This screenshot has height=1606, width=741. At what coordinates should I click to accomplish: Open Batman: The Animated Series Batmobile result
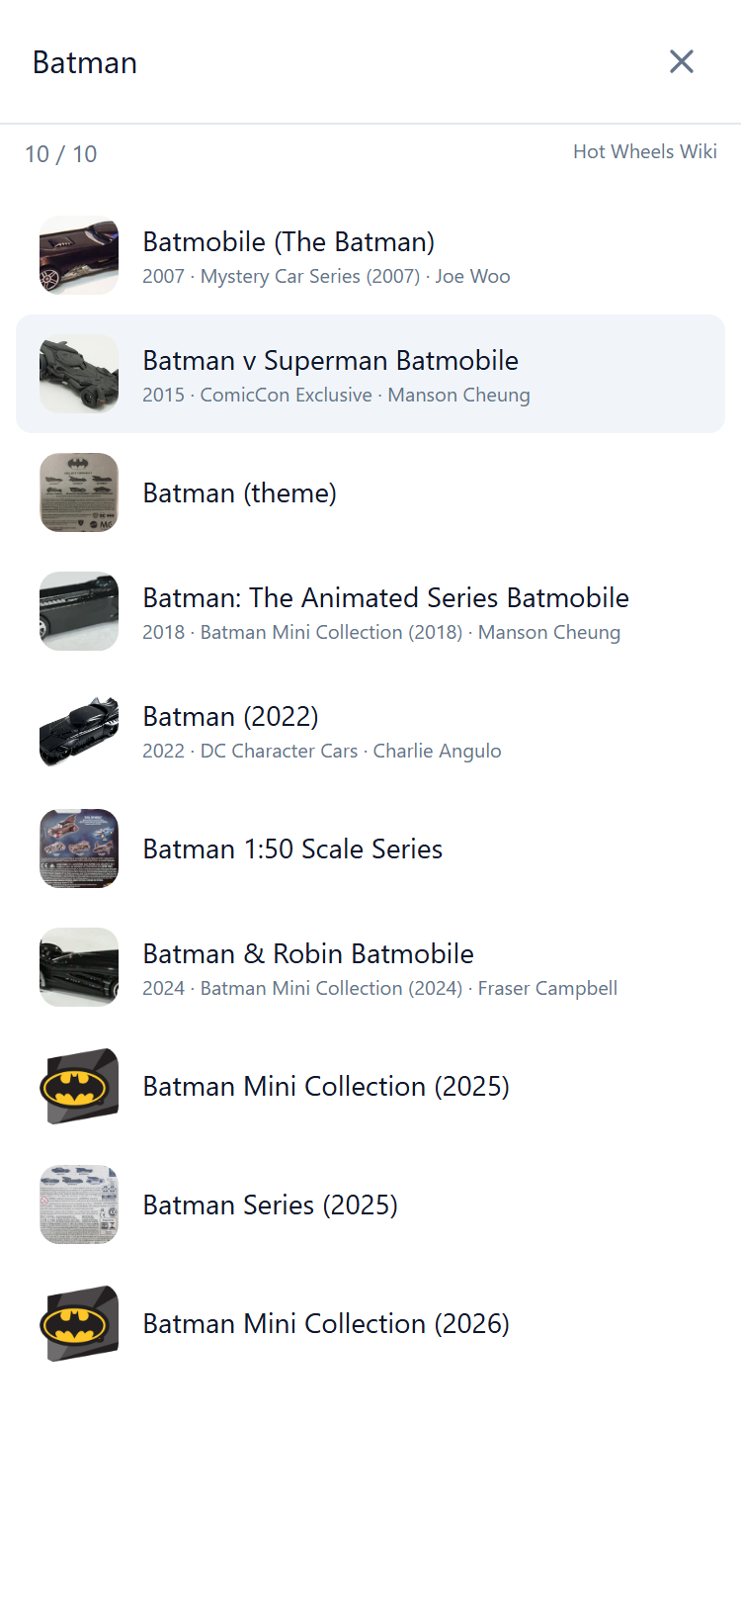(385, 597)
